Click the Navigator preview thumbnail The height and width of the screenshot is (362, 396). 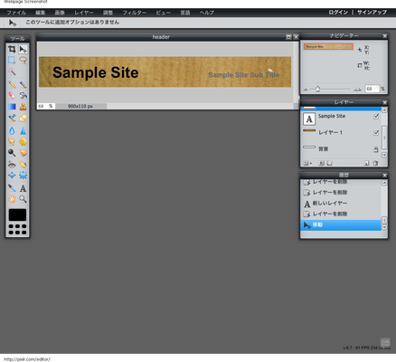pyautogui.click(x=328, y=47)
